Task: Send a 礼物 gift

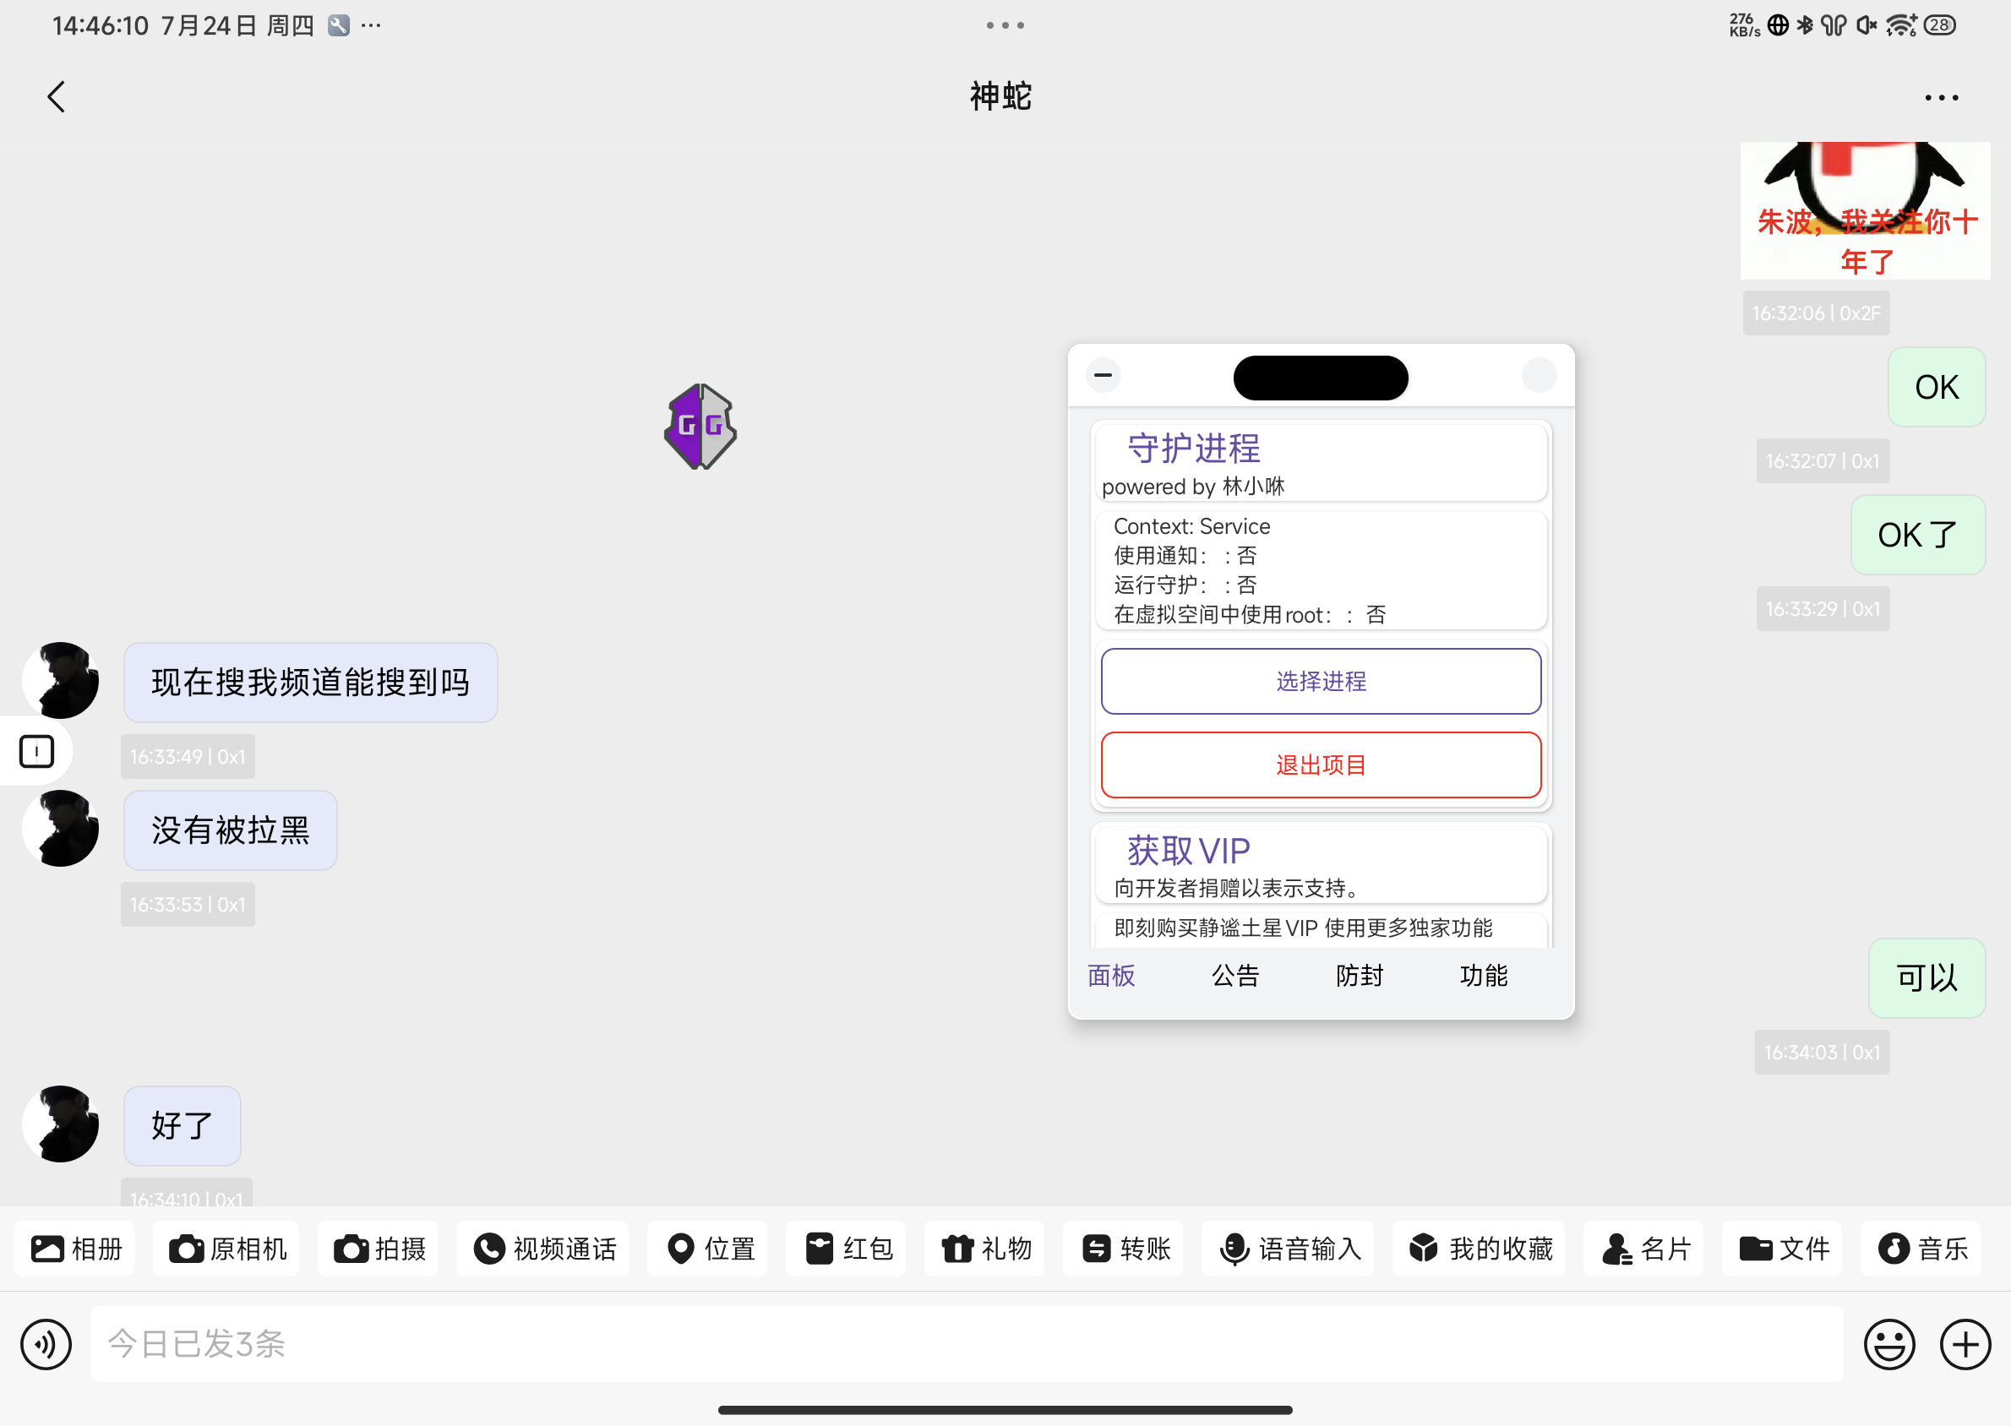Action: pos(985,1248)
